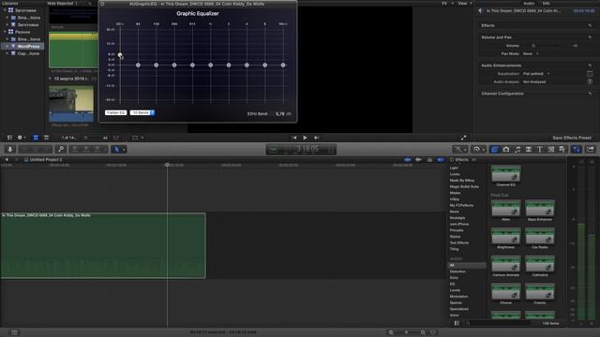
Task: Choose the Select arrow tool
Action: [x=116, y=150]
